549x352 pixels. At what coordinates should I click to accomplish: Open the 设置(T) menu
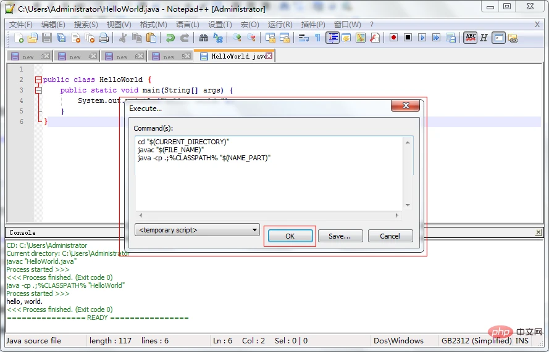point(220,25)
